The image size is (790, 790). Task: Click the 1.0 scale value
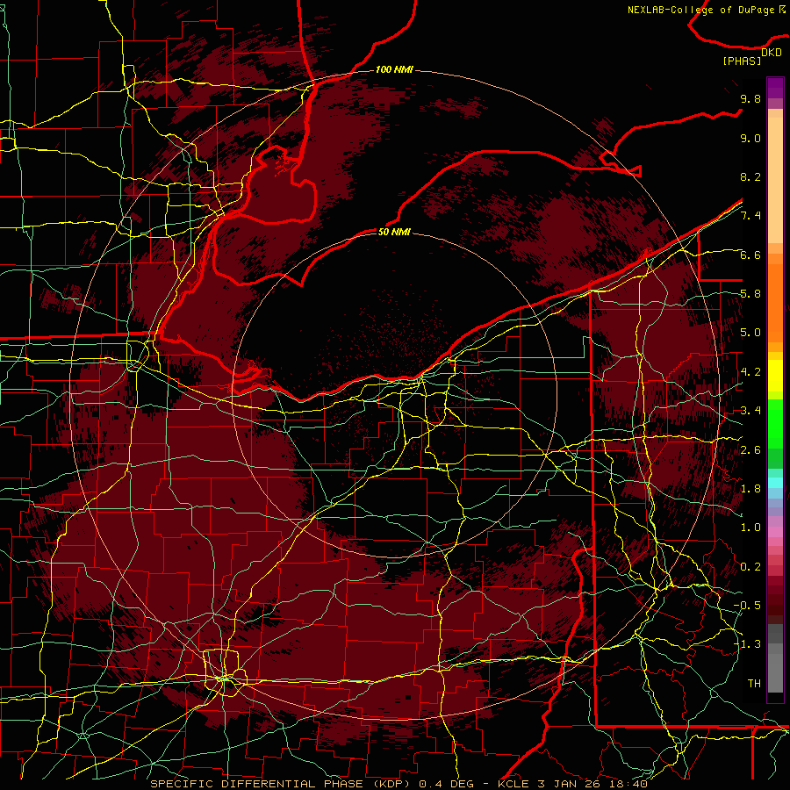point(750,528)
